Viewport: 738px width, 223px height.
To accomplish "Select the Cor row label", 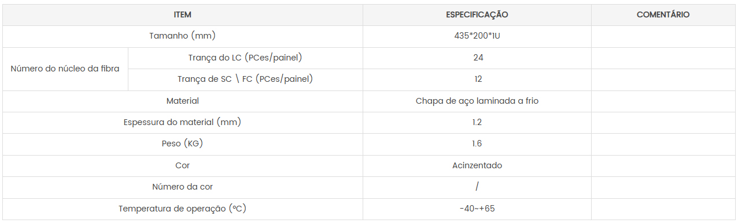I will [182, 165].
